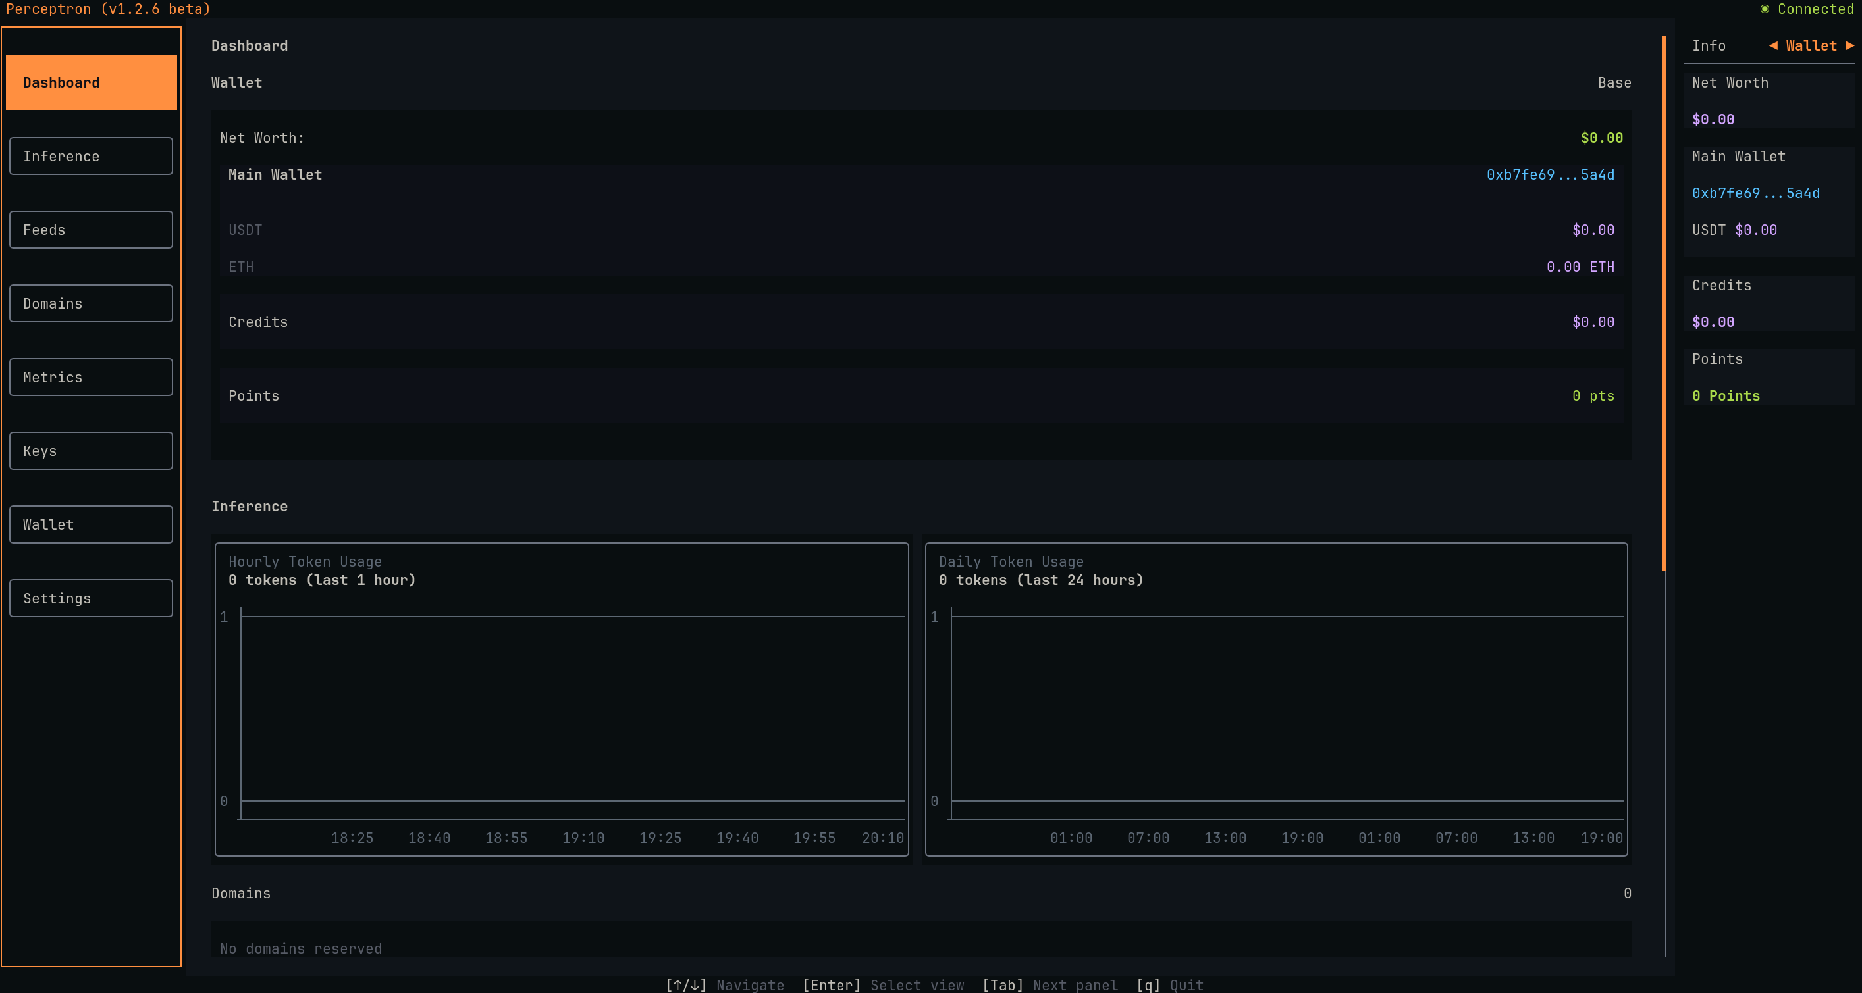Click the 'No domains reserved' message
This screenshot has height=993, width=1862.
(301, 948)
